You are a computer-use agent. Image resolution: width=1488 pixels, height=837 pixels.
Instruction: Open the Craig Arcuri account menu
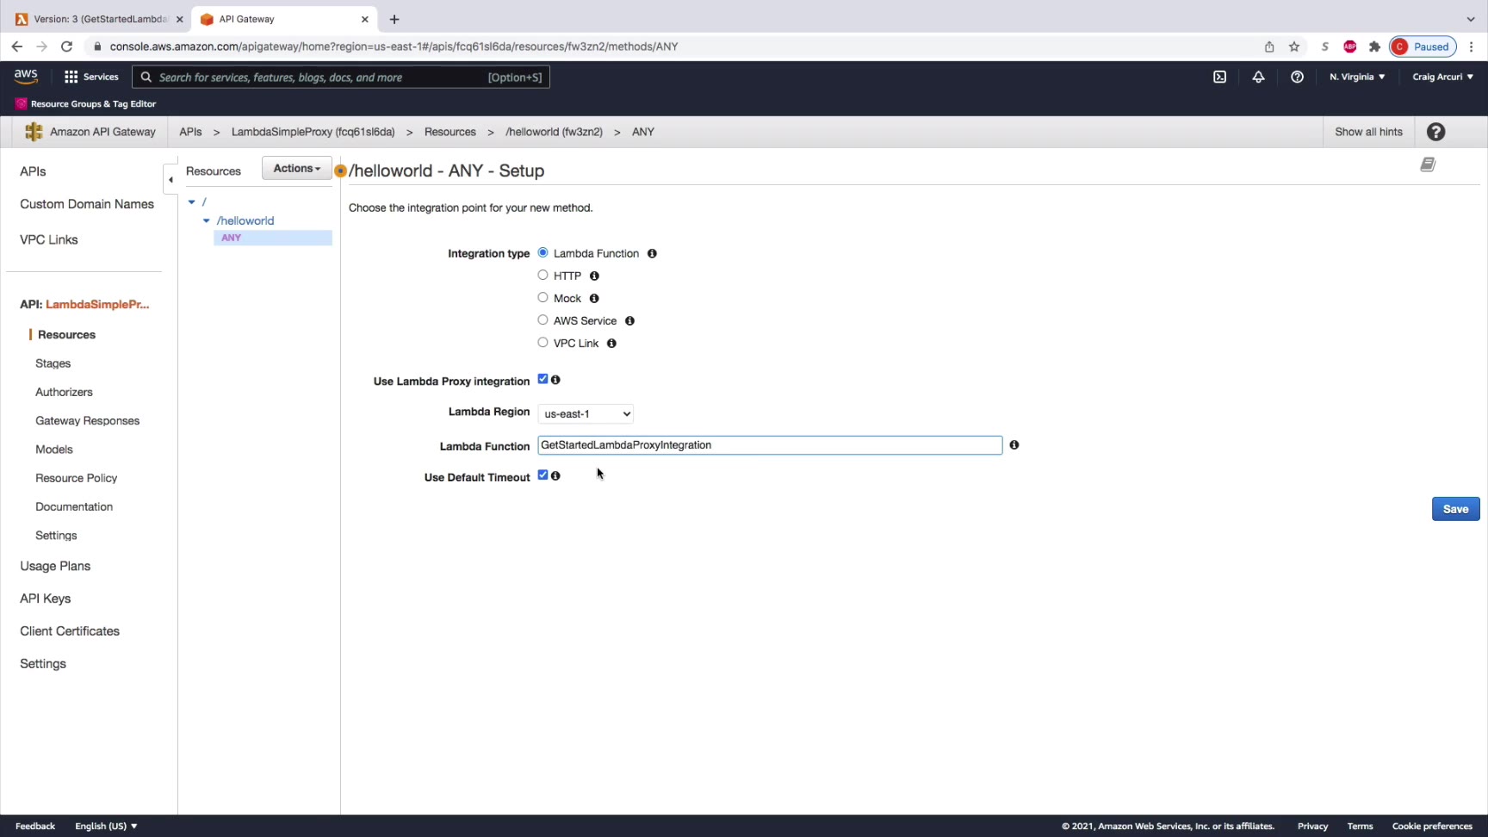pos(1442,77)
